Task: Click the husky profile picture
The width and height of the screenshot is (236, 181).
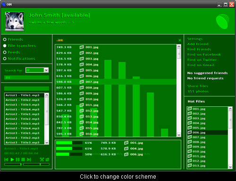Action: coord(15,21)
